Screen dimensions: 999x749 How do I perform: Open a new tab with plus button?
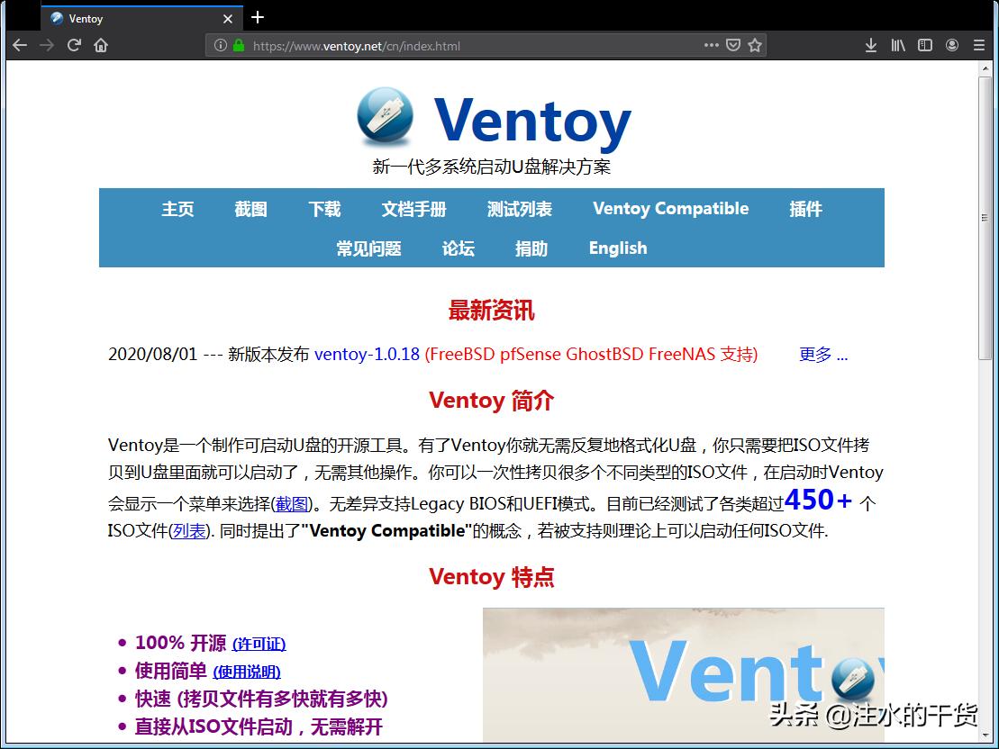coord(258,17)
